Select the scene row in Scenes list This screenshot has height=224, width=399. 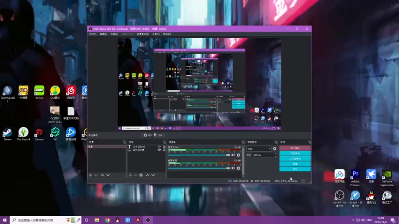107,147
